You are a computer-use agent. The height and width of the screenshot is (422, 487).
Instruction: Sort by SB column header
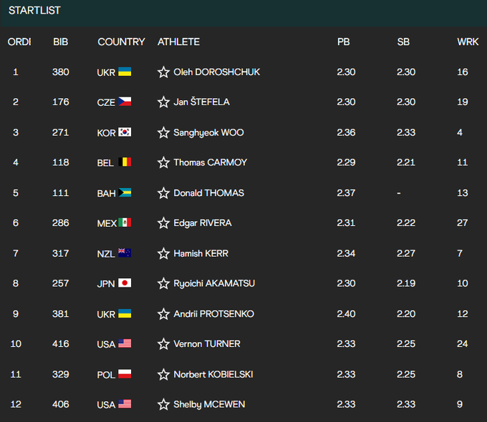pyautogui.click(x=403, y=41)
